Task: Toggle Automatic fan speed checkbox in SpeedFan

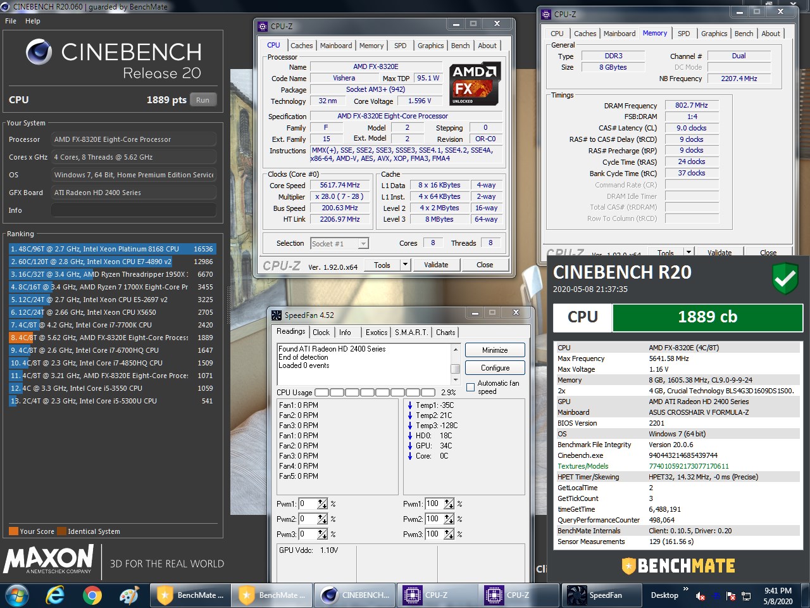Action: [x=470, y=387]
